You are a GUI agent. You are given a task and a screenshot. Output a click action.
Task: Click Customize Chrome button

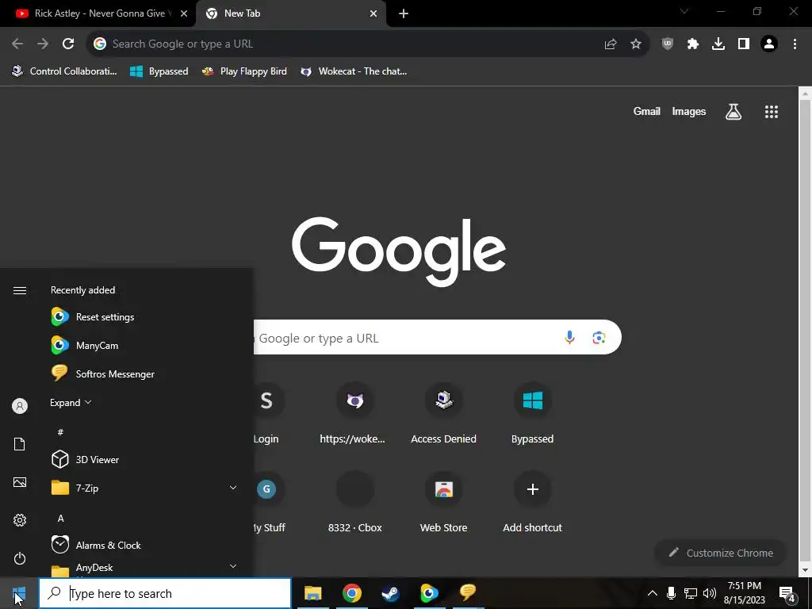pyautogui.click(x=720, y=553)
